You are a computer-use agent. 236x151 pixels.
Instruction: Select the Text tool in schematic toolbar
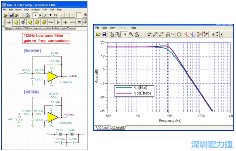(x=51, y=15)
